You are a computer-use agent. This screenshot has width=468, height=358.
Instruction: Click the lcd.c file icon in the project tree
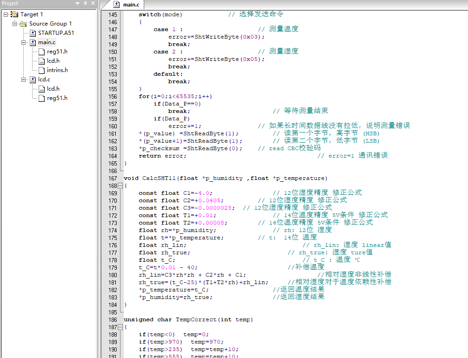pos(33,80)
